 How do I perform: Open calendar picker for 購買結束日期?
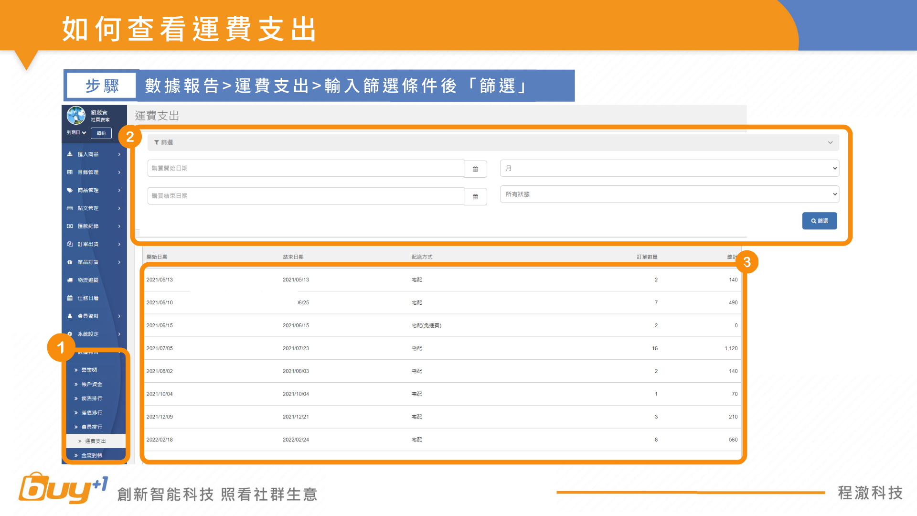click(475, 196)
